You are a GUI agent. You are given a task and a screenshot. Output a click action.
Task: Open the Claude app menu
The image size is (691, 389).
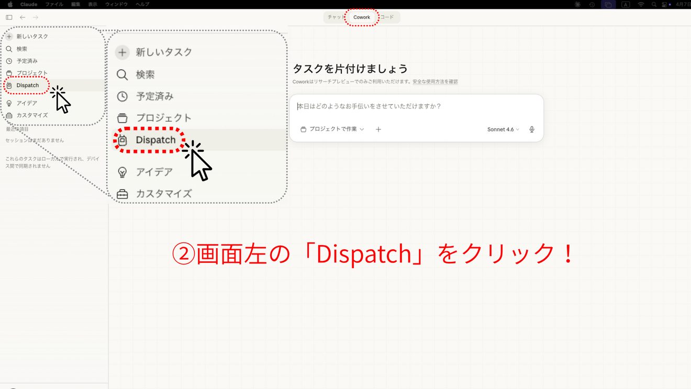coord(29,4)
